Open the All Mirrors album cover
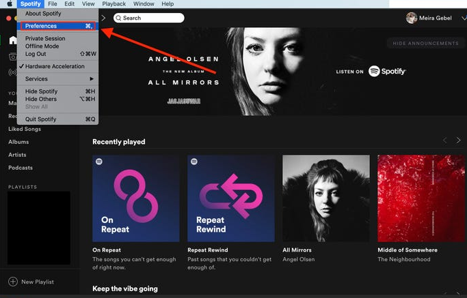467x298 pixels. [326, 198]
